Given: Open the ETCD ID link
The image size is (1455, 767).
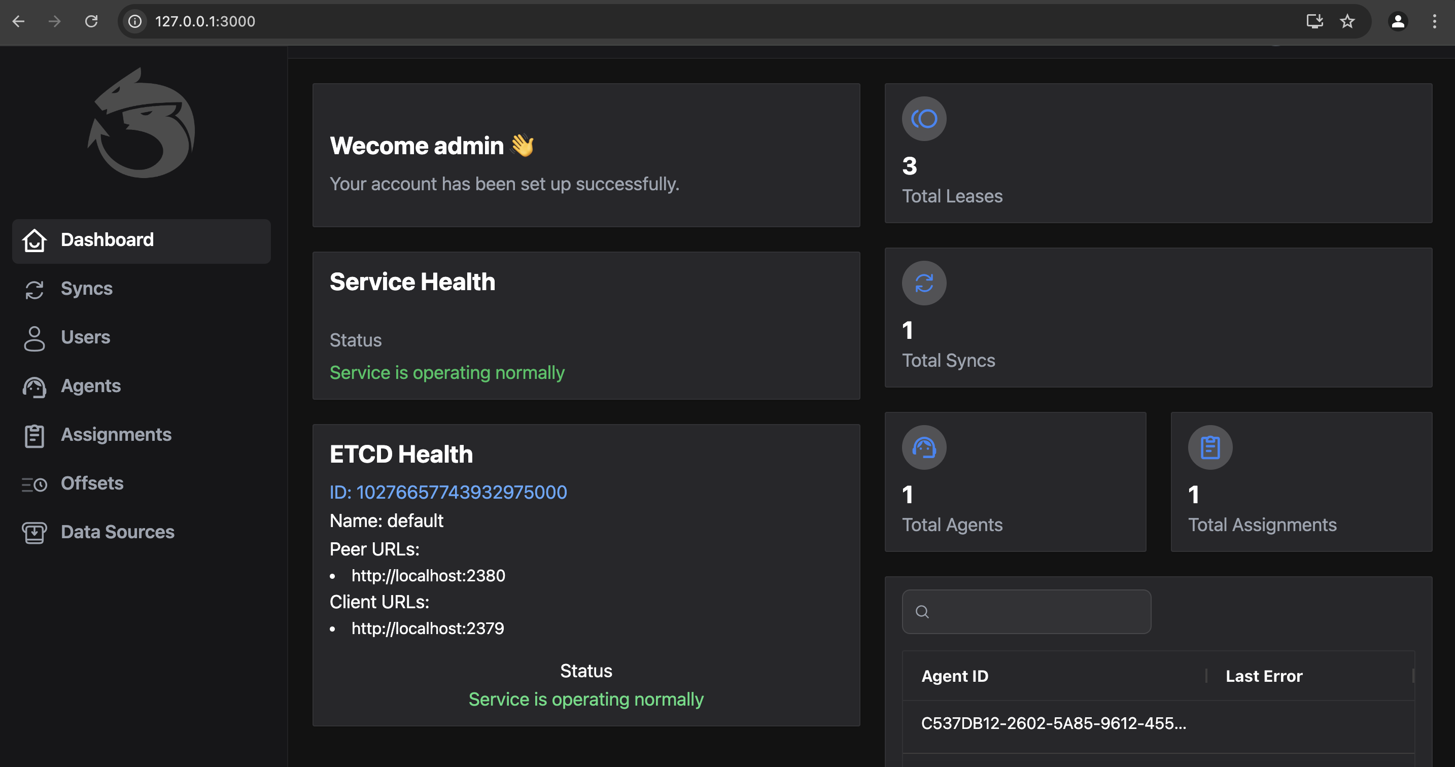Looking at the screenshot, I should coord(448,492).
